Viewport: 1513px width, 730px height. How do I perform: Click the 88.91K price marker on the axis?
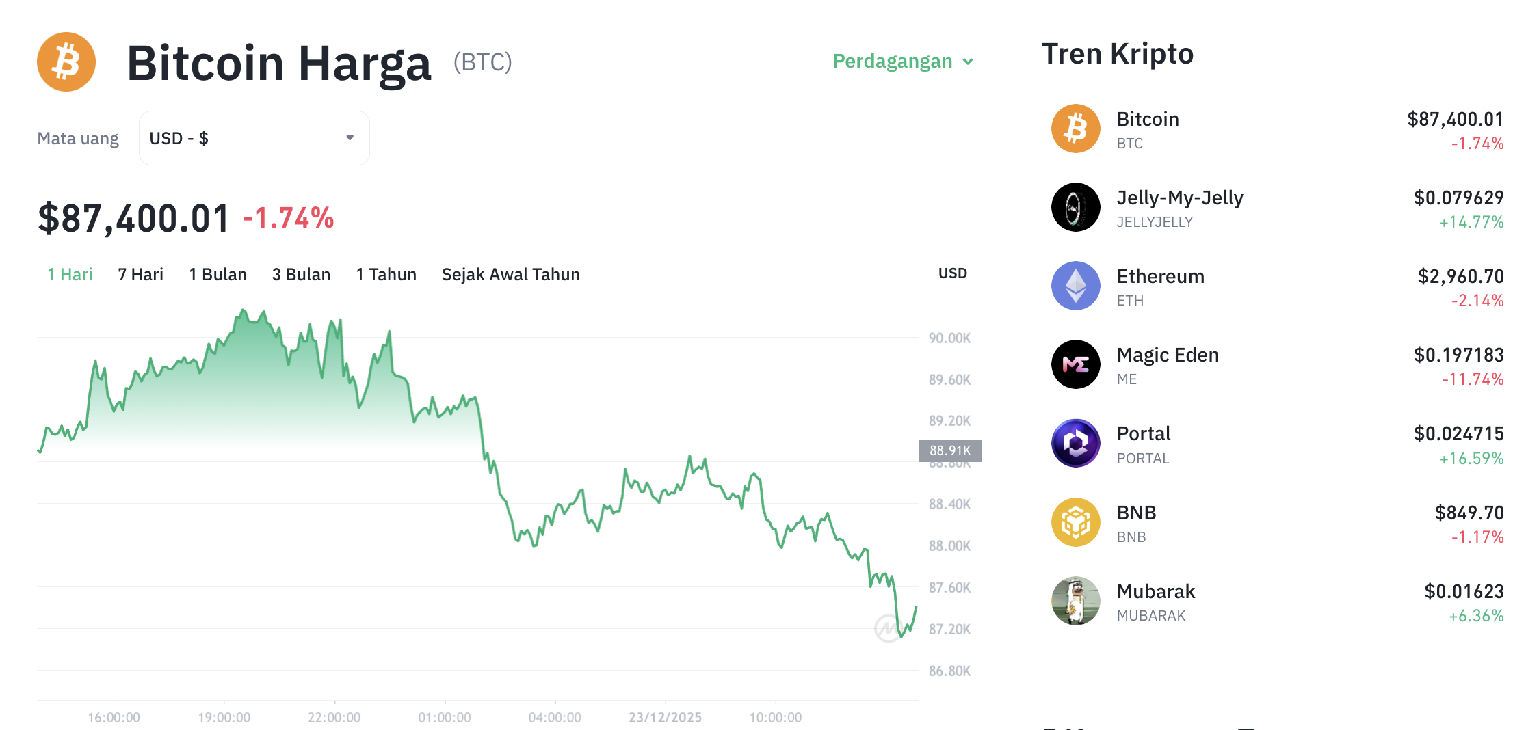coord(950,450)
